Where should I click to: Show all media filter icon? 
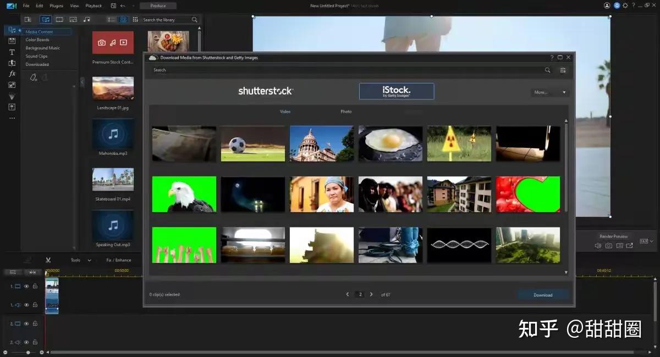coord(46,20)
